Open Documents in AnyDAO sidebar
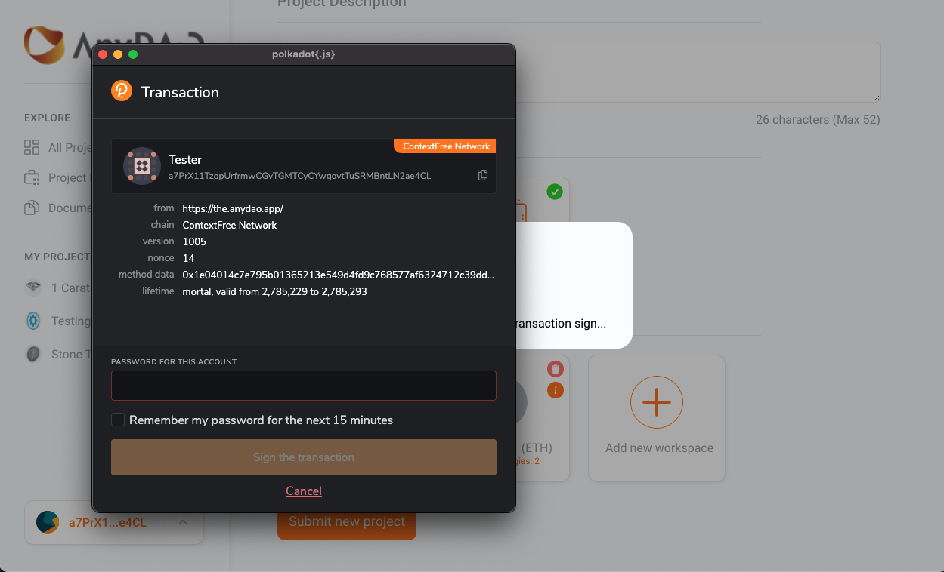Screen dimensions: 944x572 coord(58,208)
